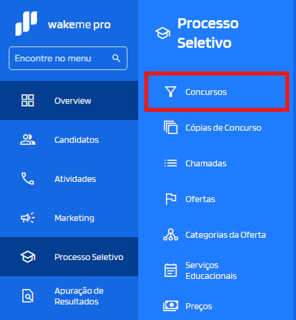Click the Ofertas flag icon
The height and width of the screenshot is (320, 296).
click(171, 199)
